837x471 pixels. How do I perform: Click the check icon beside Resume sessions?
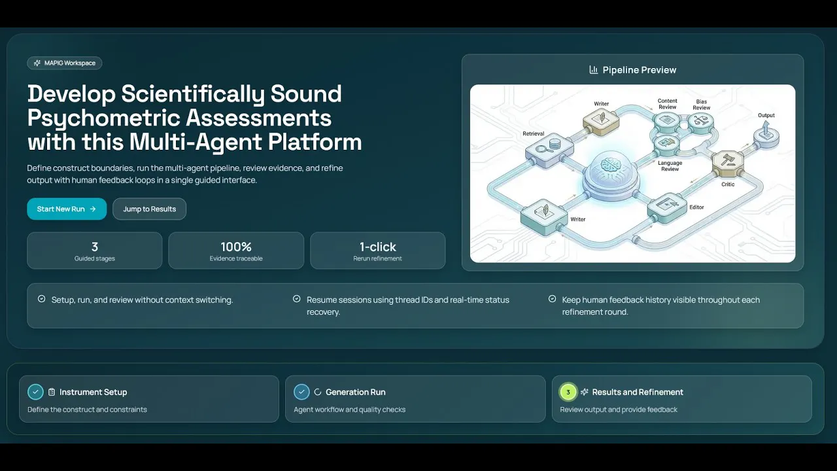[297, 299]
